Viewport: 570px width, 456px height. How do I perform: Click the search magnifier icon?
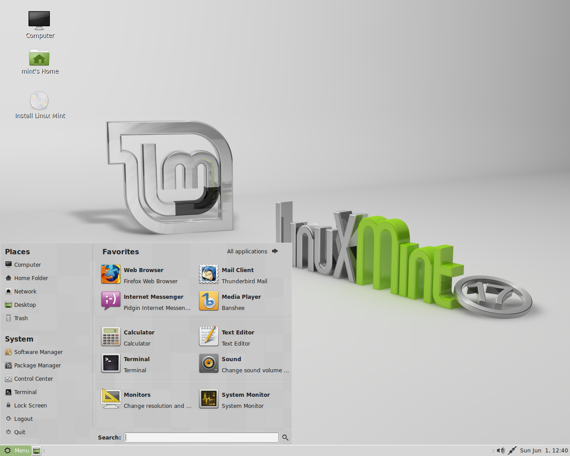coord(285,438)
